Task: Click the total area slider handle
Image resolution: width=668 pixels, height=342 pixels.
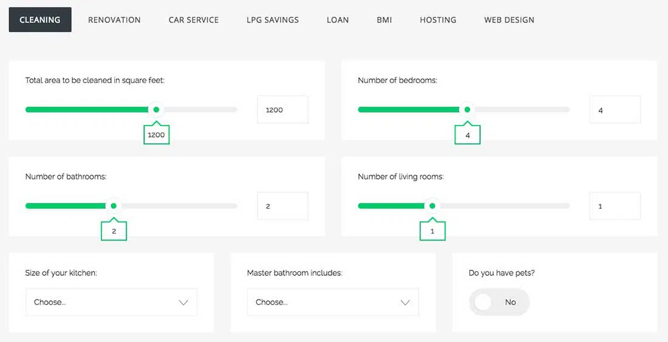Action: (x=157, y=110)
